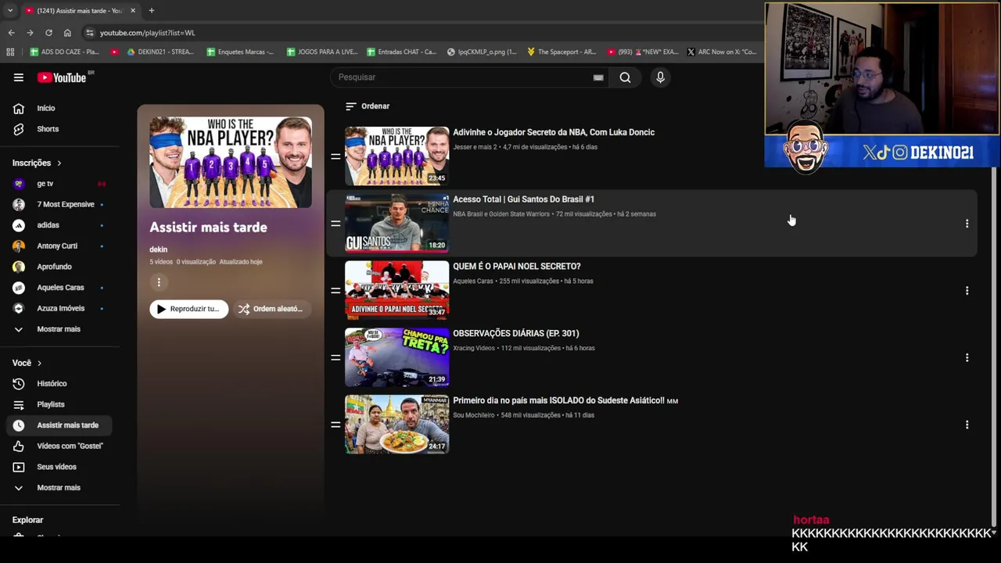Reload the page
The width and height of the screenshot is (1001, 563).
pyautogui.click(x=48, y=33)
